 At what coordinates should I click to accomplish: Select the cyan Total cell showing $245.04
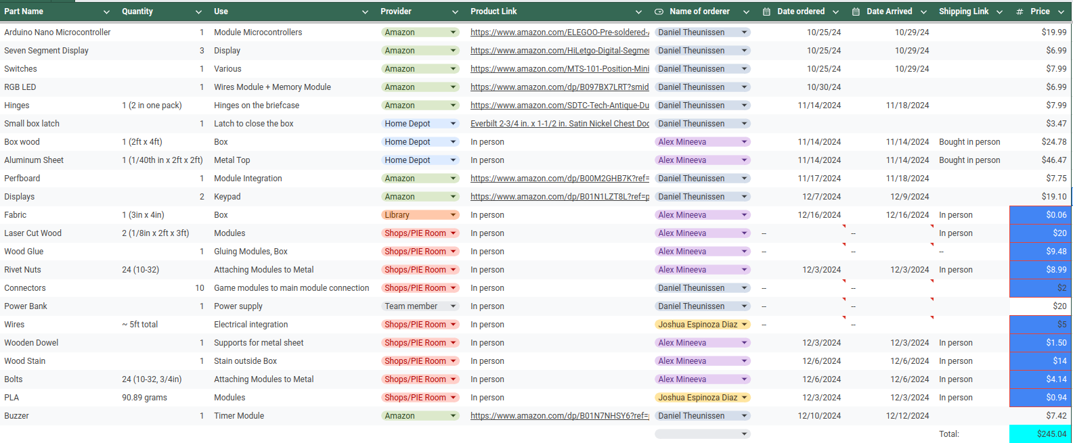(1040, 434)
